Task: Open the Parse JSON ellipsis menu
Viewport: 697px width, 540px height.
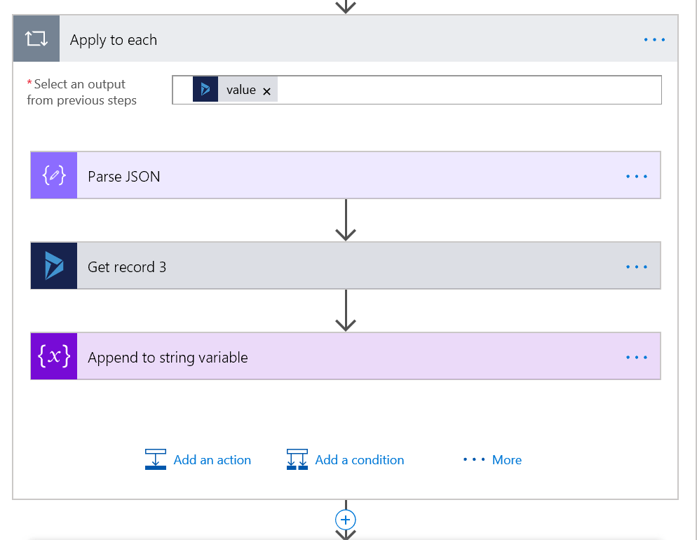Action: click(636, 177)
